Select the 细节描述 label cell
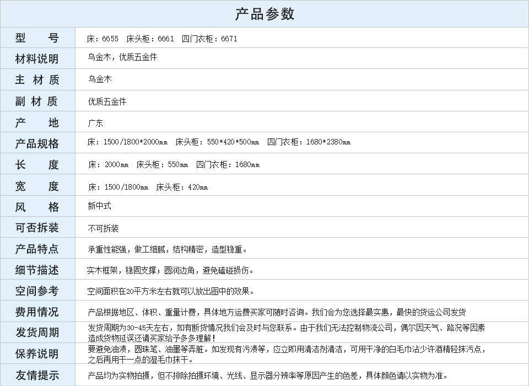Image resolution: width=529 pixels, height=386 pixels. [37, 270]
